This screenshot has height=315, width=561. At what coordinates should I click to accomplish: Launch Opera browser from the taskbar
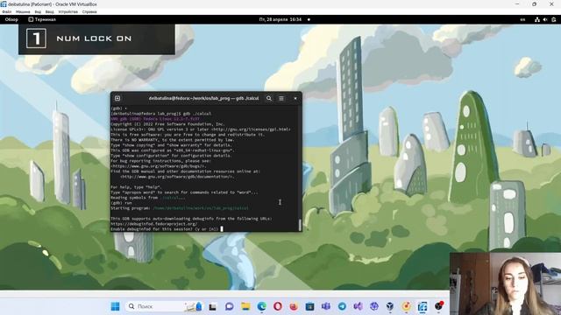tap(278, 306)
